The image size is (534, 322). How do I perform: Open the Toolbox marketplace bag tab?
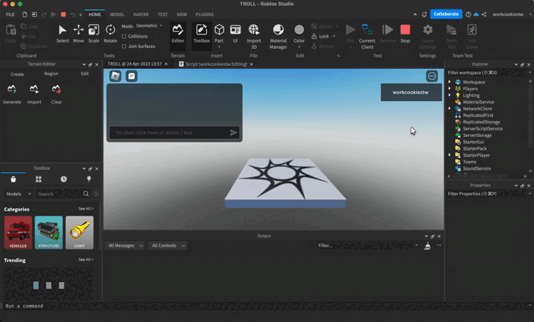14,179
